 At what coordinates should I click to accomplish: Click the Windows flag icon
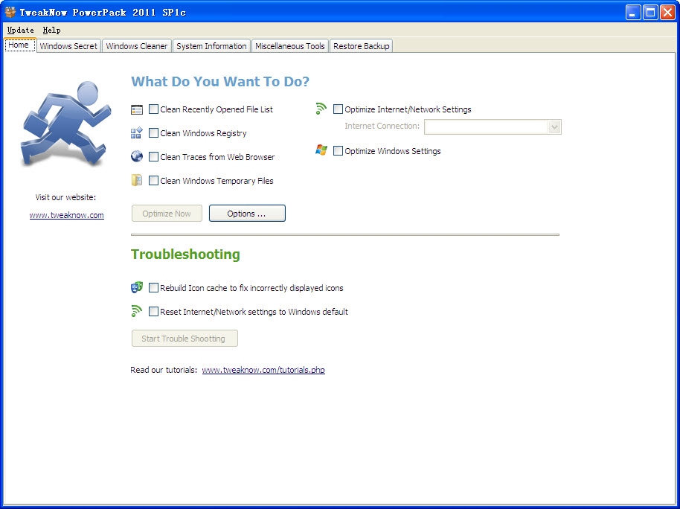[x=321, y=150]
